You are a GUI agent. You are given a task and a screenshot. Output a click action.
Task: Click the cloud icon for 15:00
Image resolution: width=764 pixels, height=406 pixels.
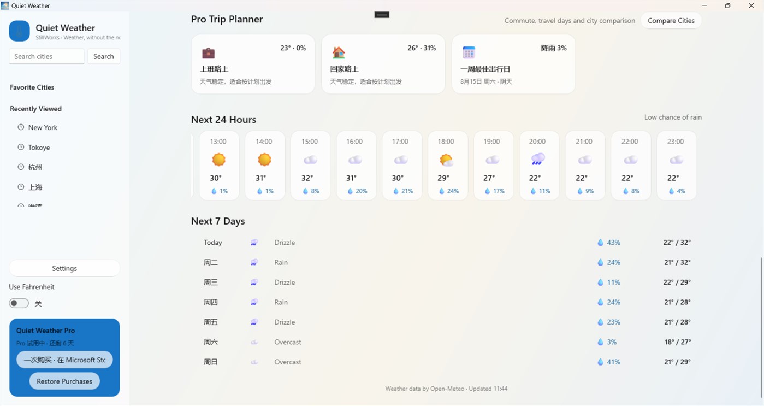(x=310, y=160)
